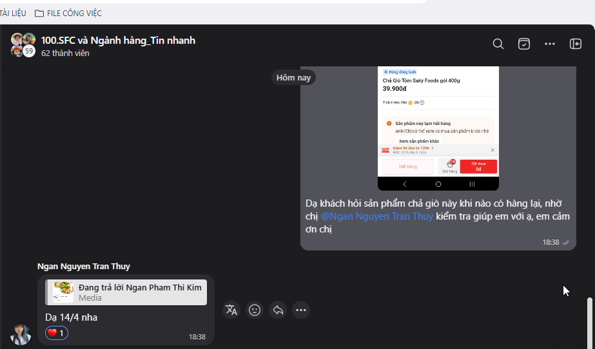Open search in conversation
Viewport: 595px width, 349px height.
point(498,44)
